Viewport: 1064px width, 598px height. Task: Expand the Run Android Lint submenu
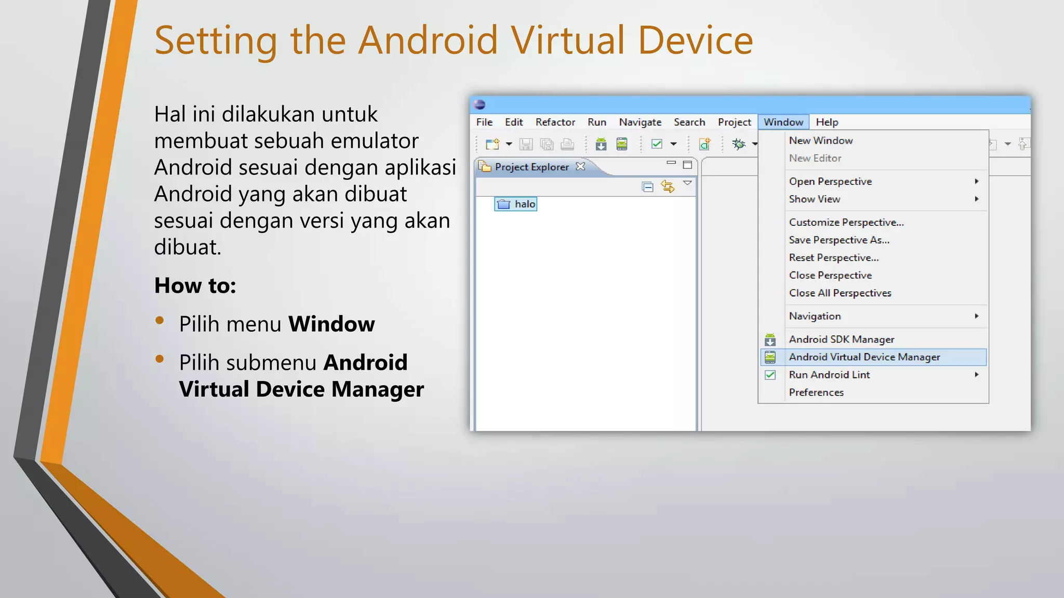click(x=873, y=375)
